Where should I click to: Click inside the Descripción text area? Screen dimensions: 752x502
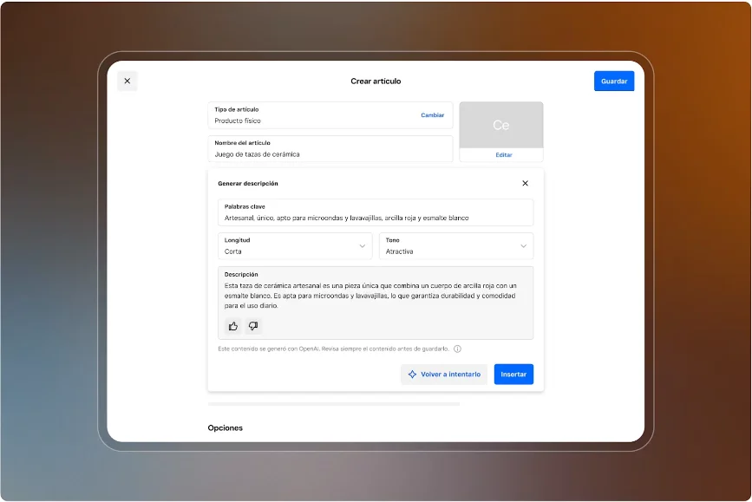[x=376, y=303]
